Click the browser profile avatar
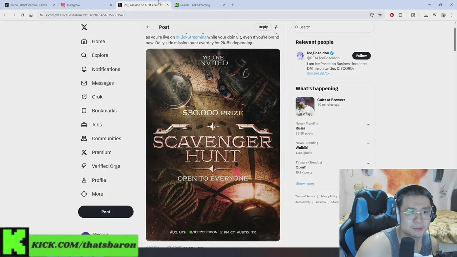457x257 pixels. point(443,15)
